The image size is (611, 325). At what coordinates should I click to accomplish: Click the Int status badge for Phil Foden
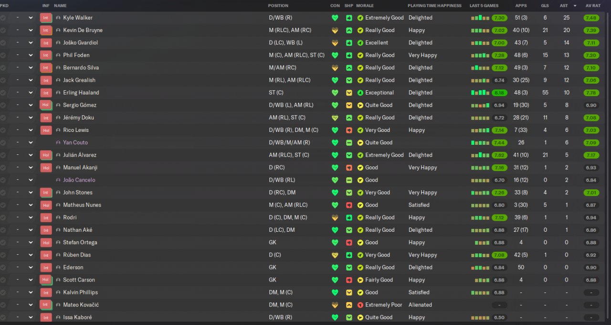click(45, 55)
